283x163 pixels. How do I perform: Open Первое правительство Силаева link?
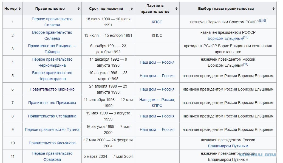pos(52,22)
